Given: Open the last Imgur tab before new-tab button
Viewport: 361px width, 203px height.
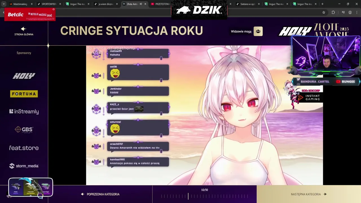Looking at the screenshot, I should click(305, 4).
